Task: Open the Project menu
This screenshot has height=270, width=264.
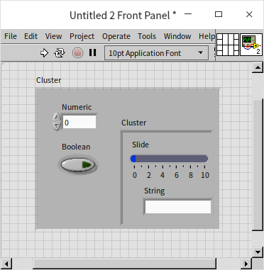Action: pyautogui.click(x=82, y=37)
